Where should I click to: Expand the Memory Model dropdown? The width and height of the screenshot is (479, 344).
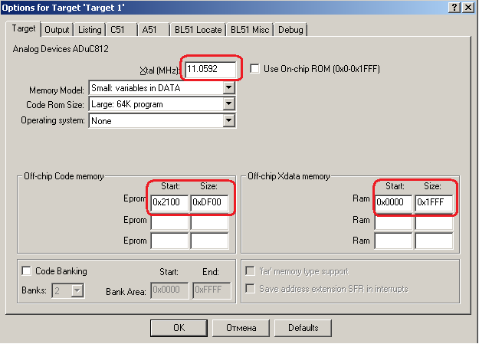pyautogui.click(x=229, y=88)
